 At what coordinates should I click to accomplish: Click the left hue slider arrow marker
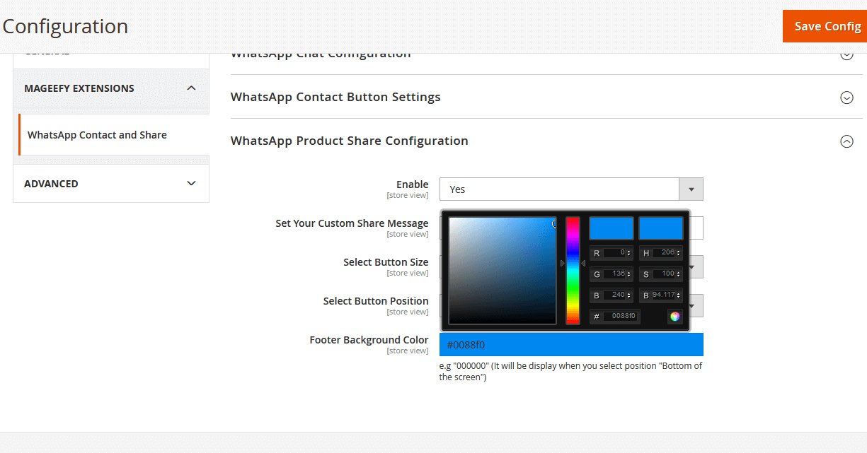[563, 263]
